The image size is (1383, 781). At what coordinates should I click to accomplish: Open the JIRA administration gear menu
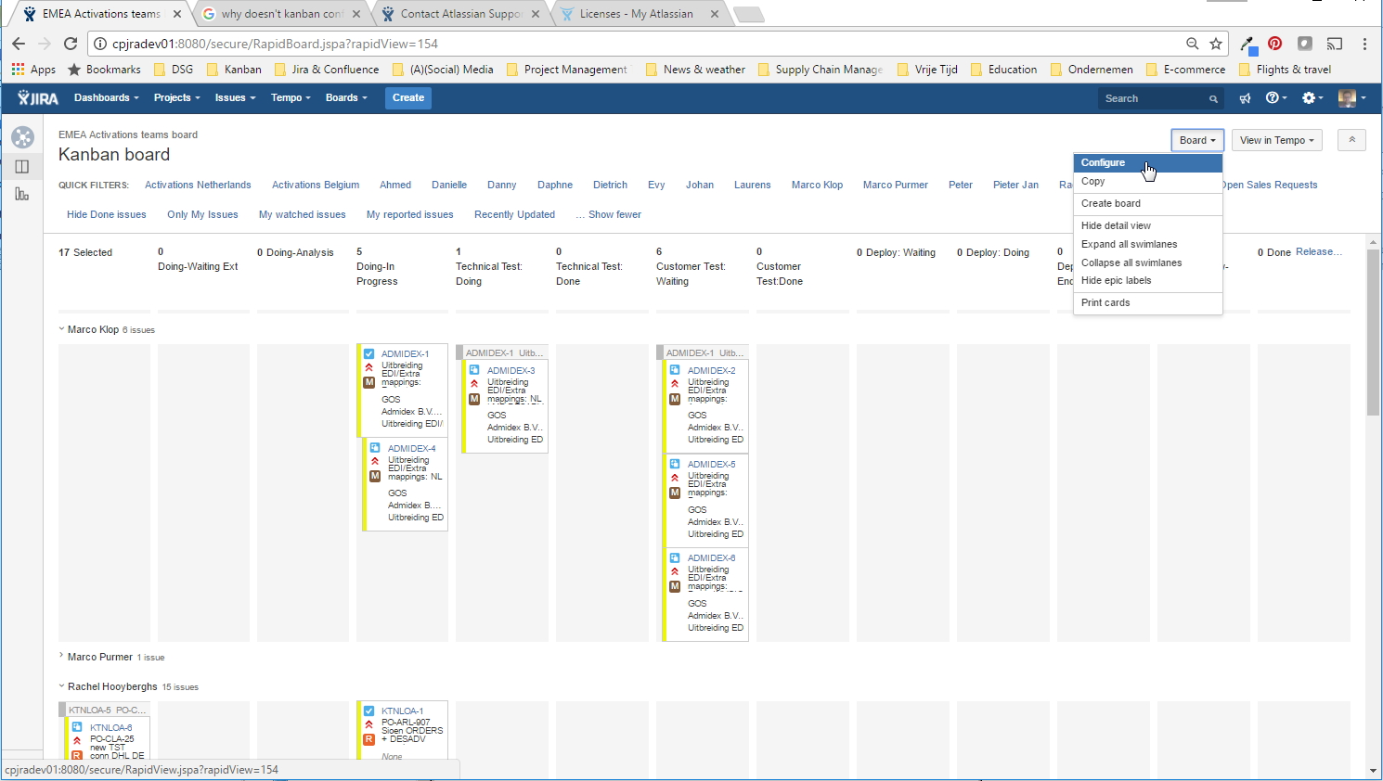[1312, 98]
